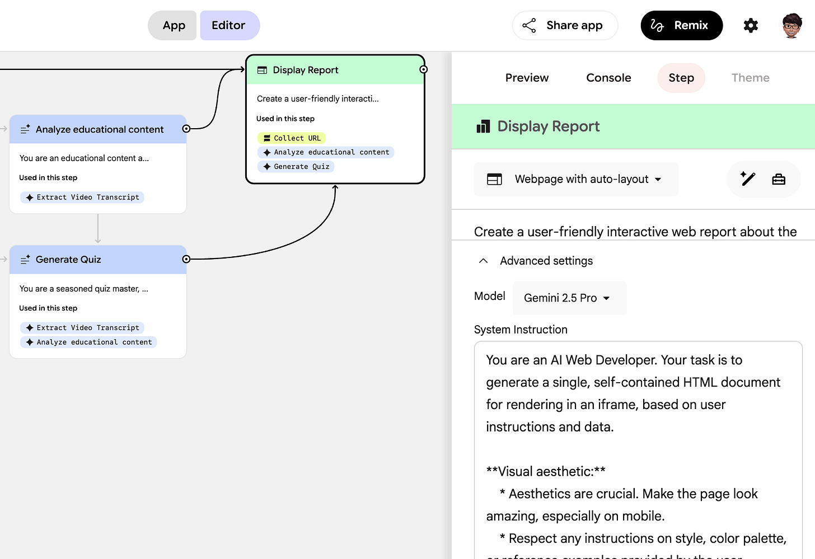Screen dimensions: 815x559
Task: Click the Display Report panel chart icon
Action: [483, 126]
